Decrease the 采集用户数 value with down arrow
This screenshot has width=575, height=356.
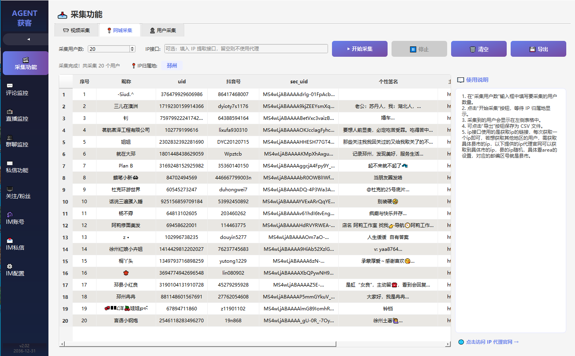tap(133, 50)
